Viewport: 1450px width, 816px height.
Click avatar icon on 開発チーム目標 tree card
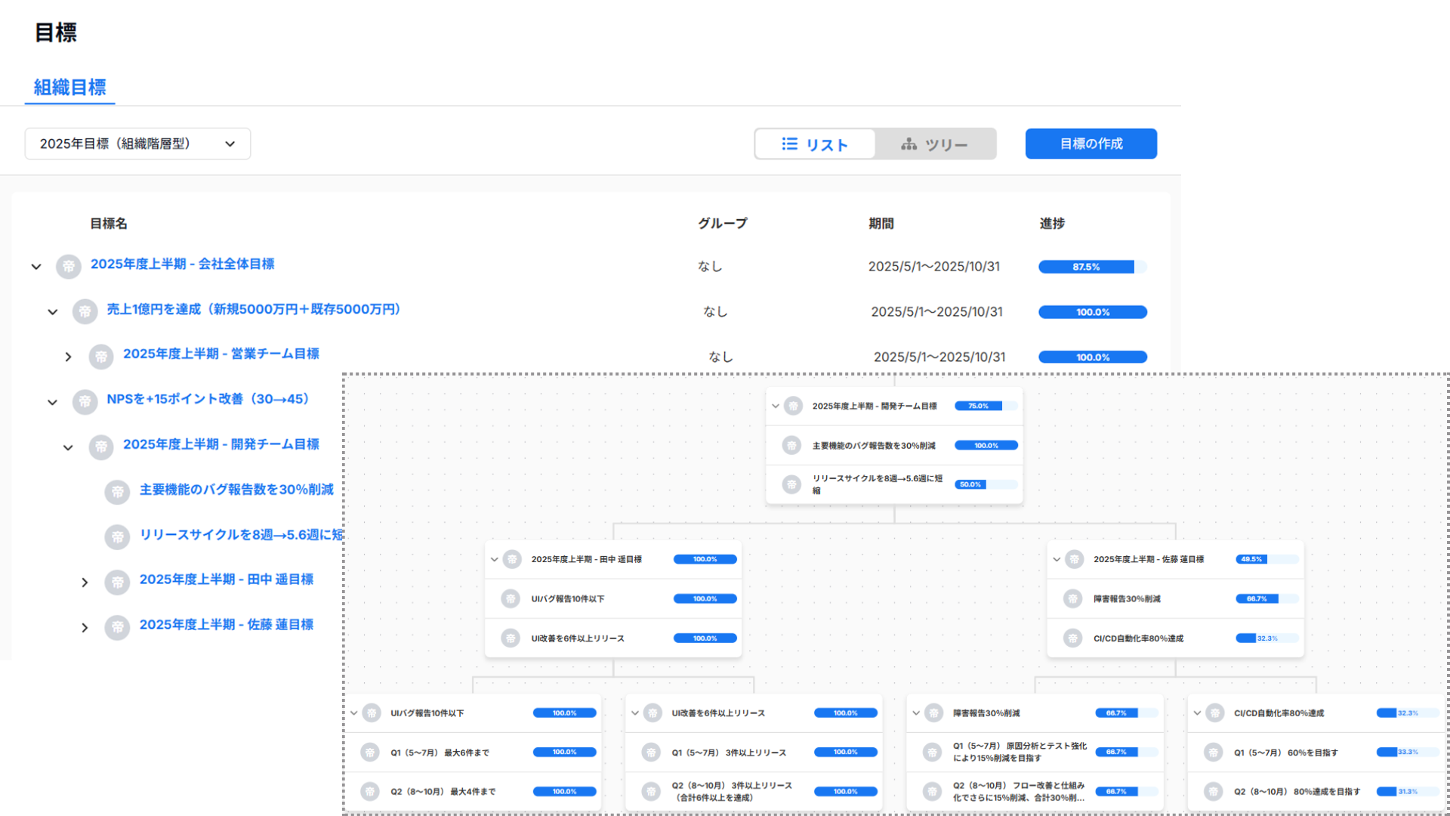[793, 406]
